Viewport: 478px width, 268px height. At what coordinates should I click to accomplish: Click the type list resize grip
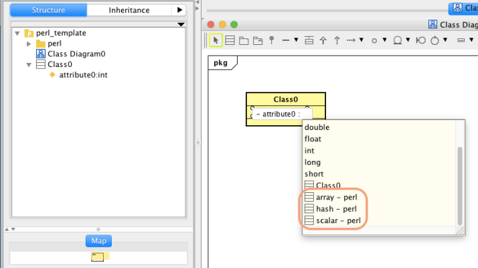pos(460,230)
